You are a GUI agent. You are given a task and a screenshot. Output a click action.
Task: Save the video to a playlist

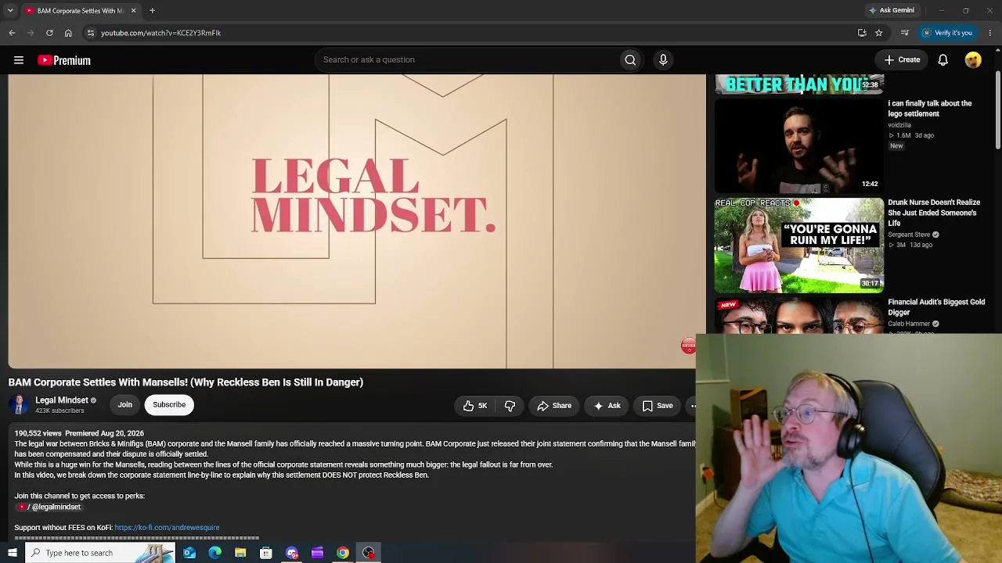pos(658,406)
